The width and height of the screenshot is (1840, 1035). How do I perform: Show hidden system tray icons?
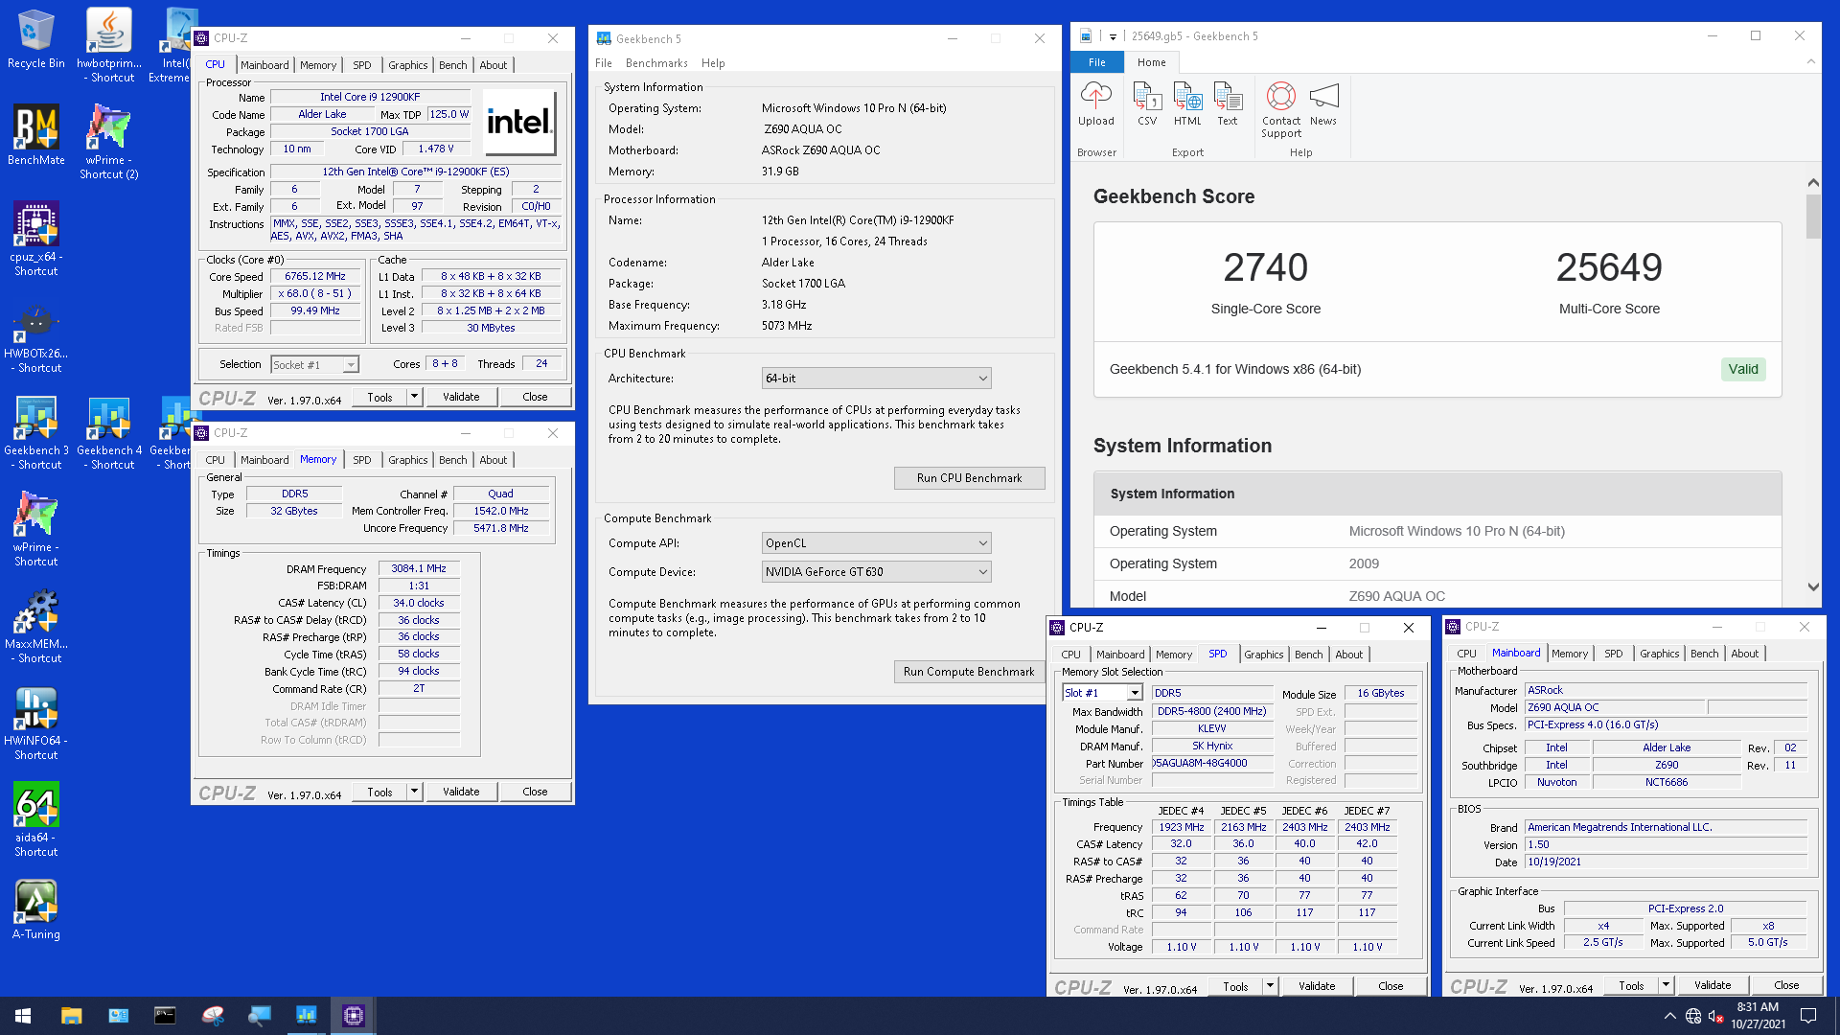point(1669,1016)
